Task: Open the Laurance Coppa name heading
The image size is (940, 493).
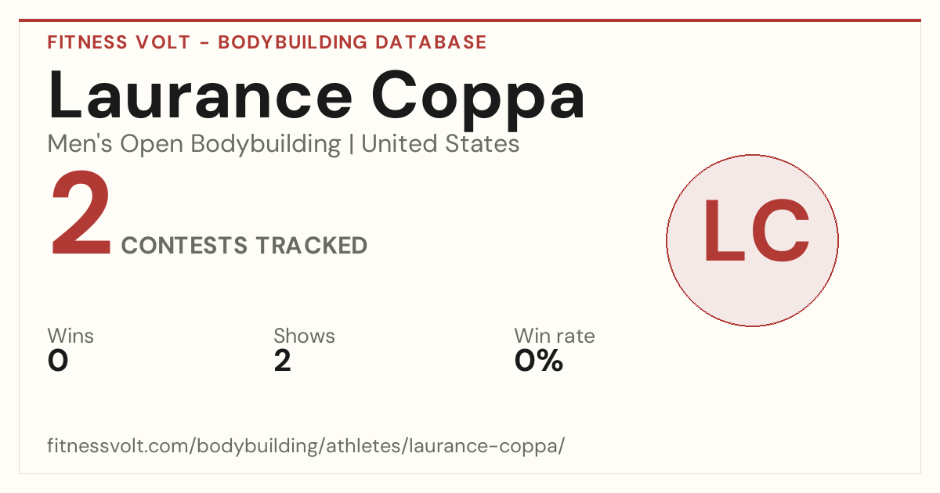Action: click(x=316, y=97)
